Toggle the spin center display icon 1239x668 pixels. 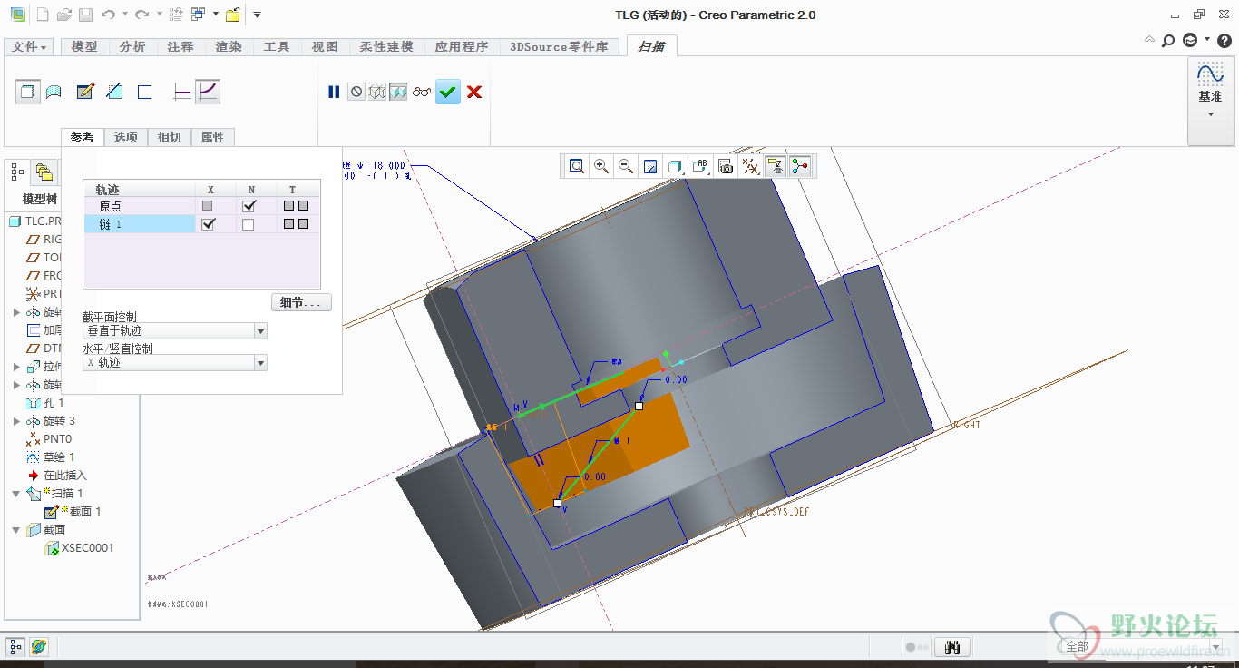tap(799, 166)
